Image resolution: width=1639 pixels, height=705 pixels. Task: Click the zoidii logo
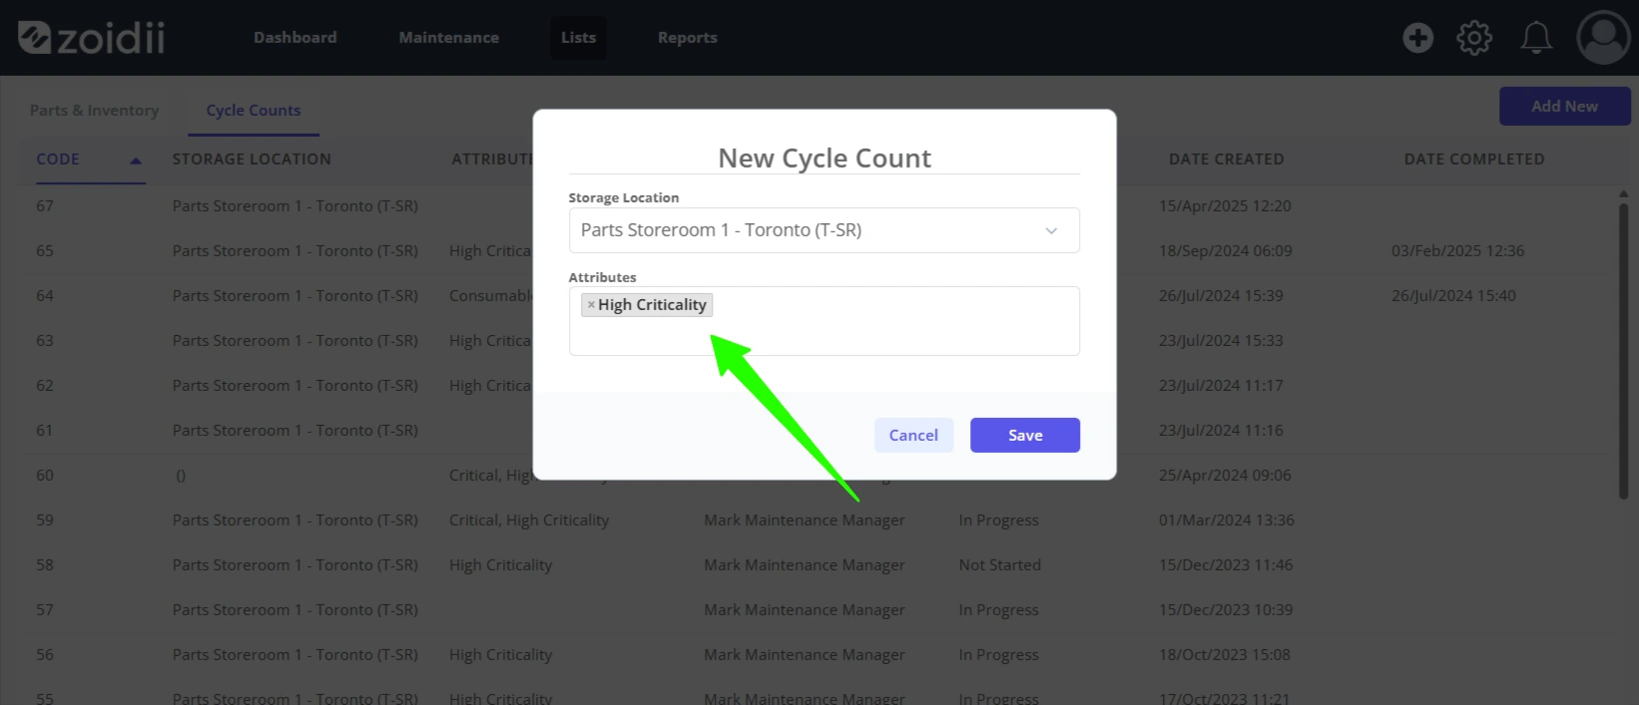(x=91, y=38)
